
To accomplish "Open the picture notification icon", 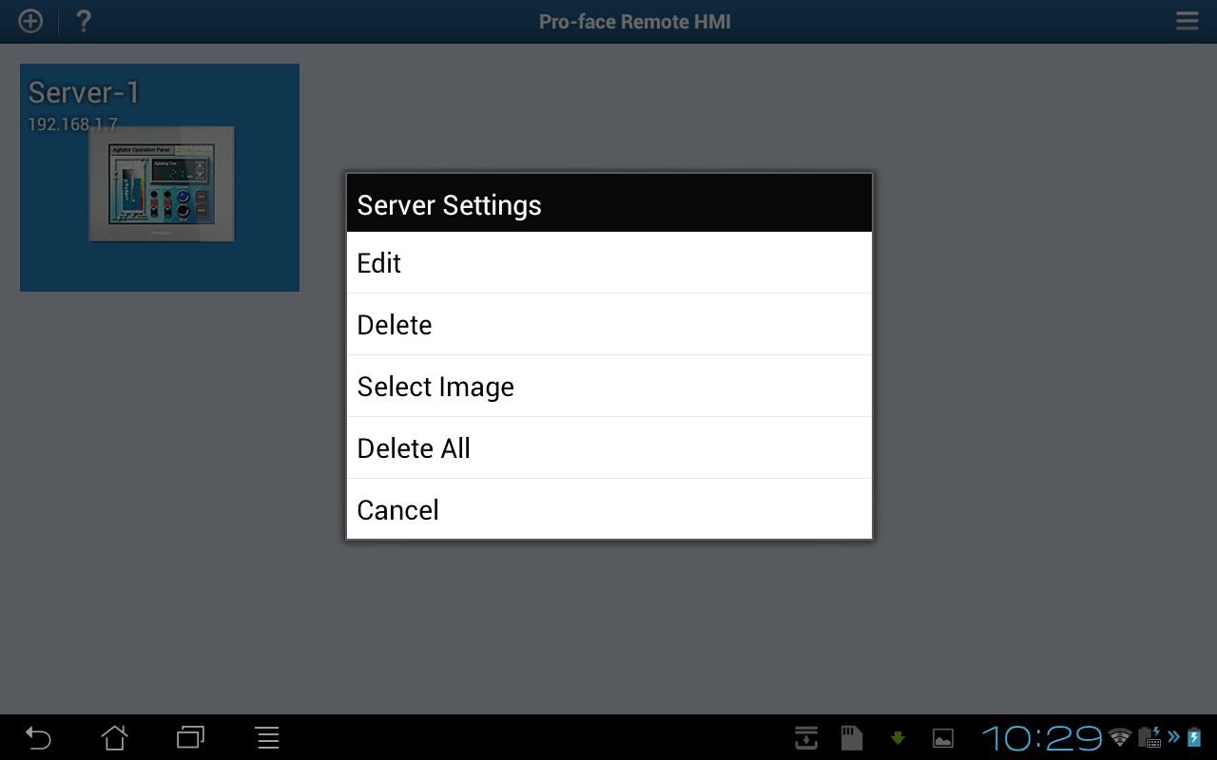I will (943, 738).
